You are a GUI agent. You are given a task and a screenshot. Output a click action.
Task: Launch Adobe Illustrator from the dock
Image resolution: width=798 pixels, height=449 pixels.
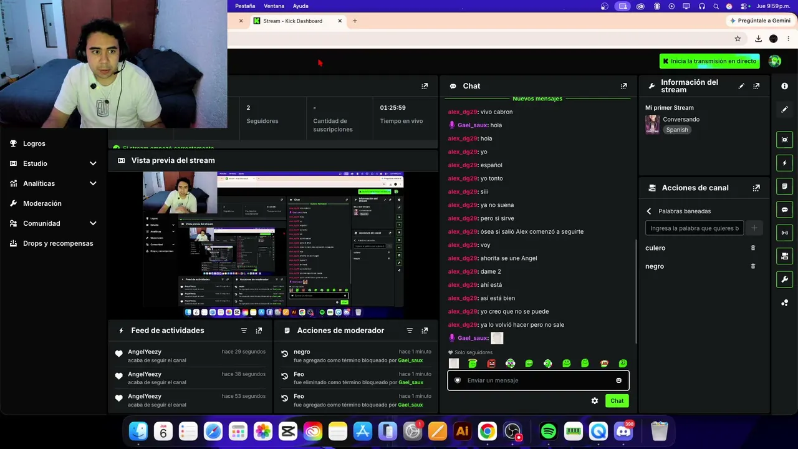pos(463,431)
